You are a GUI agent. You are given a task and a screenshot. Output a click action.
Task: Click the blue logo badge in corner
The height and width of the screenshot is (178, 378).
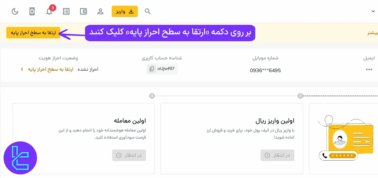click(x=20, y=158)
